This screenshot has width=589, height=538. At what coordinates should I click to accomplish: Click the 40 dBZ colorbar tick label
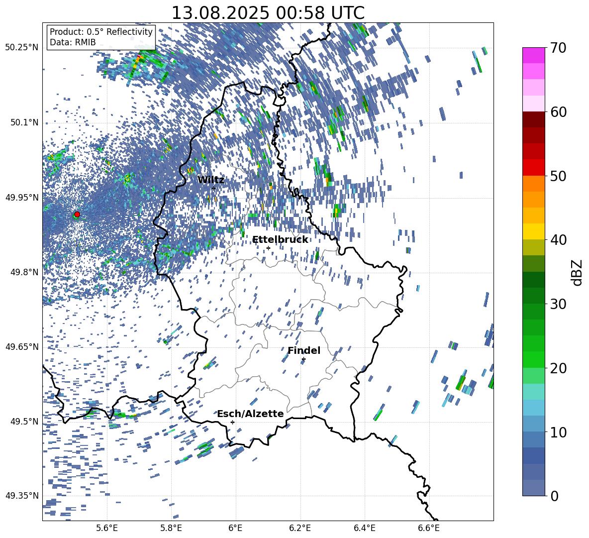pyautogui.click(x=558, y=240)
